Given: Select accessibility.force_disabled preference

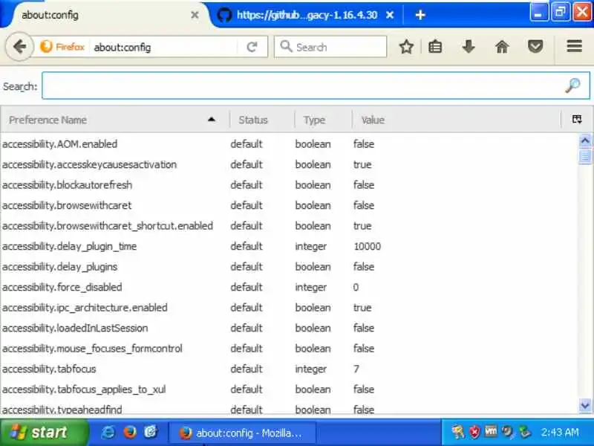Looking at the screenshot, I should 290,288.
